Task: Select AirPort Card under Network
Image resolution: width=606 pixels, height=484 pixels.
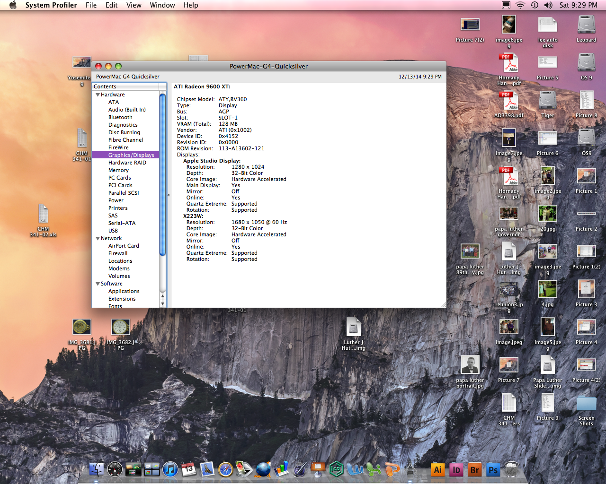Action: tap(124, 246)
